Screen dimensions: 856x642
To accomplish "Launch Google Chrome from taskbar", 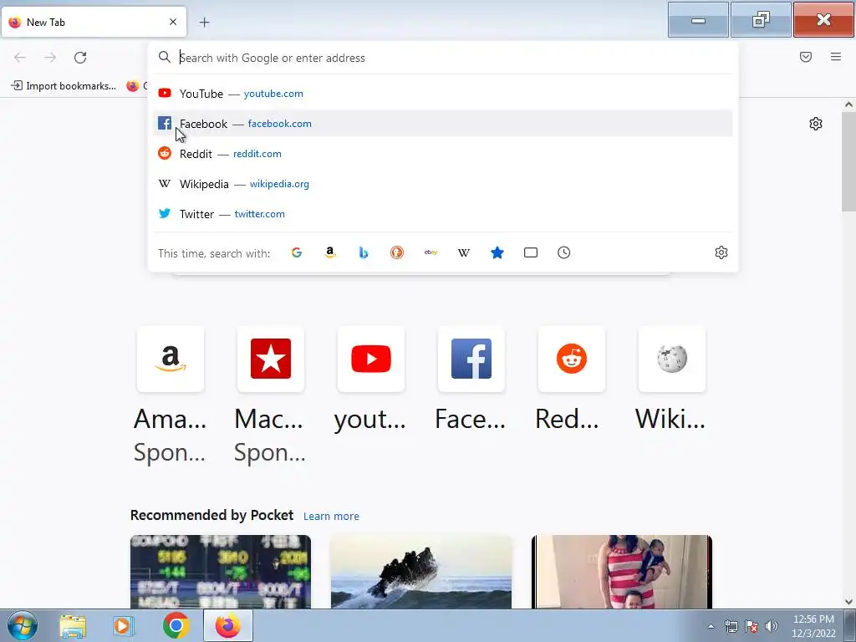I will tap(176, 625).
